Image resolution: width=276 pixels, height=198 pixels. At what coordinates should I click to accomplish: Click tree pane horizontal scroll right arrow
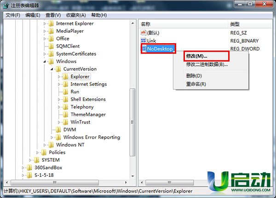(x=126, y=182)
